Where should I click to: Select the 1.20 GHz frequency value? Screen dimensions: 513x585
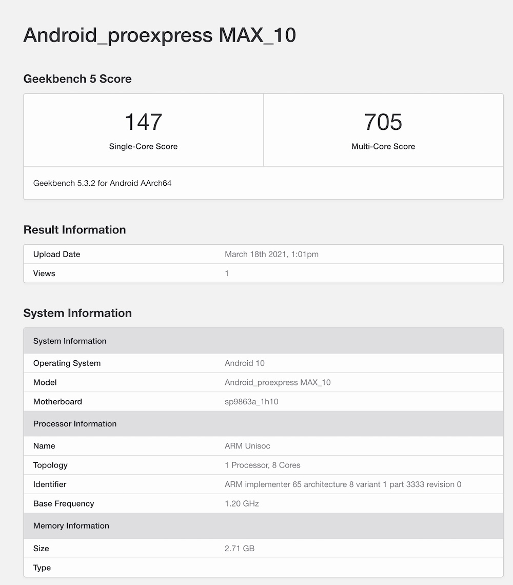(242, 504)
